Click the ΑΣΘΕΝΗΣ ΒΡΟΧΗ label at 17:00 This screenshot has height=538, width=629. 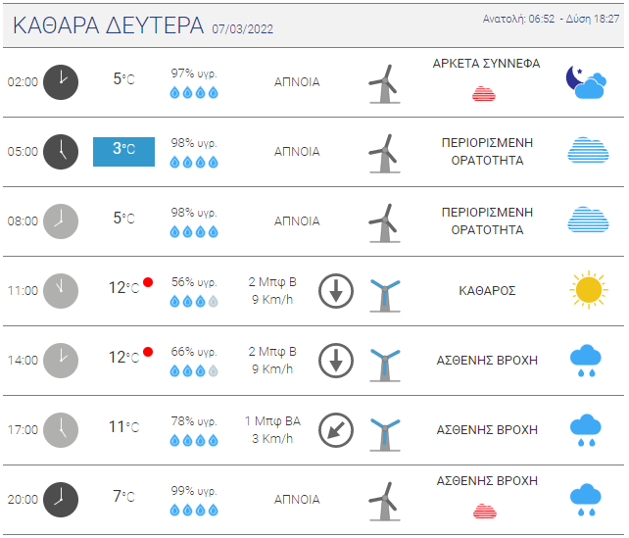(x=487, y=429)
